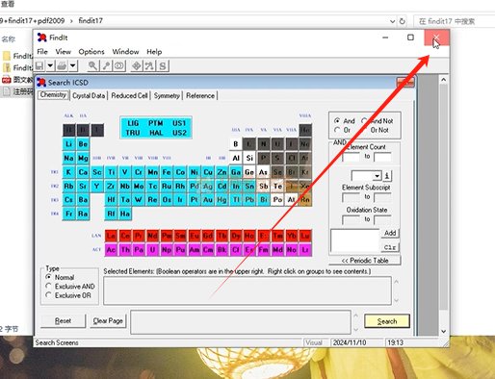Click the S toolbar icon
Screen dimensions: 495x379
tap(163, 66)
